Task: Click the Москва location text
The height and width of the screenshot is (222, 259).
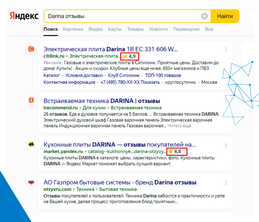Action: [209, 82]
